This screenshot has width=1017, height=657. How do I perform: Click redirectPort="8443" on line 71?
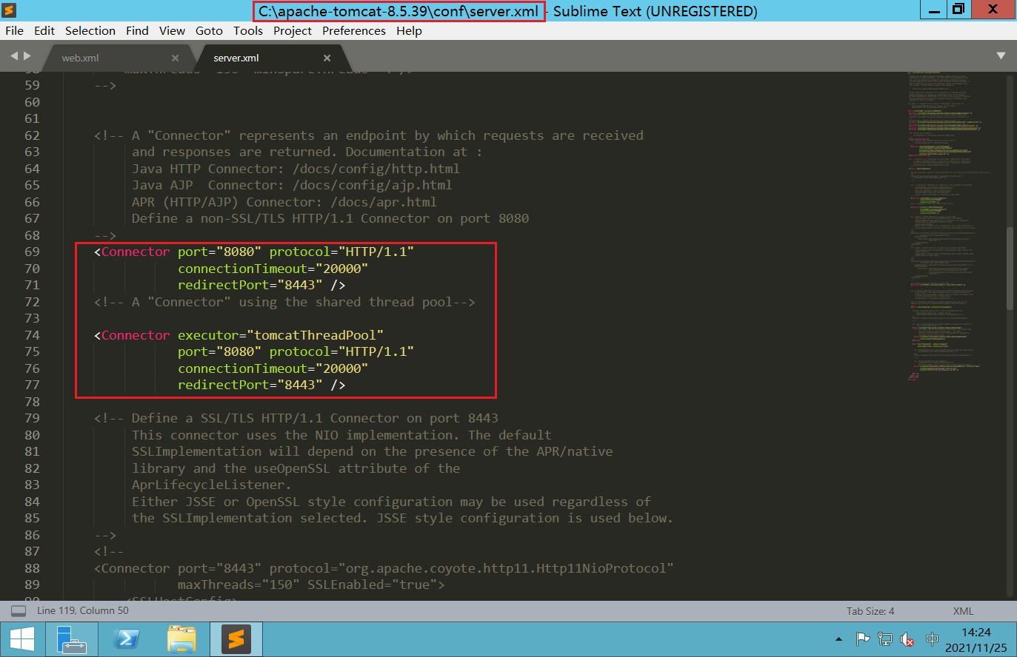tap(250, 285)
